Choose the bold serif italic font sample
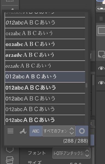Image resolution: width=105 pixels, height=164 pixels. pyautogui.click(x=45, y=55)
